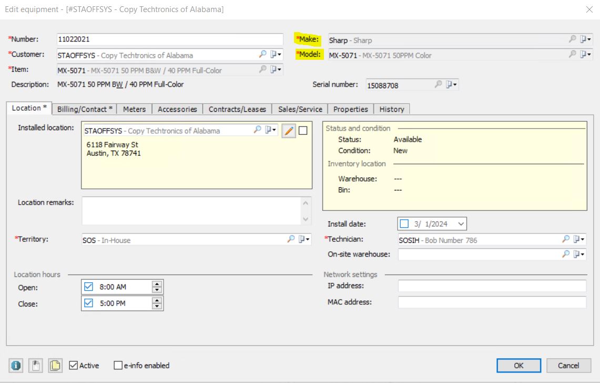Click the paperclip attachment document icon
Screen dimensions: 600x383
[36, 366]
